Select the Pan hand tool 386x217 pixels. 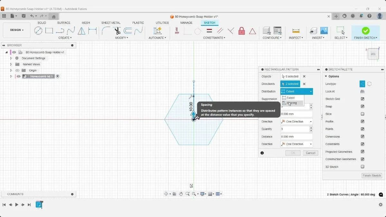click(x=181, y=194)
